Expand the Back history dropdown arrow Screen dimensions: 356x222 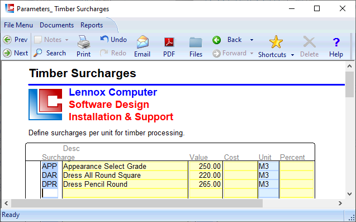click(251, 40)
